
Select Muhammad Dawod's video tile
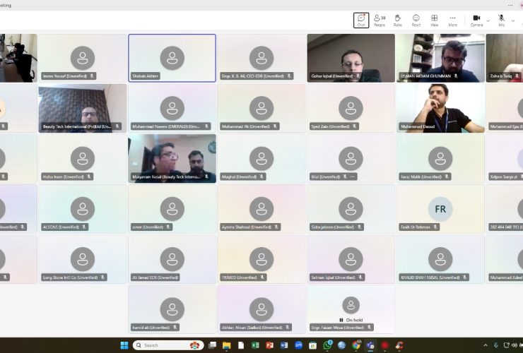(x=440, y=106)
